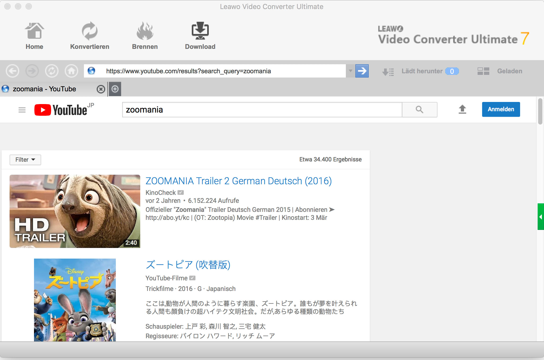544x360 pixels.
Task: Click the Geladen grid icon
Action: (x=483, y=71)
